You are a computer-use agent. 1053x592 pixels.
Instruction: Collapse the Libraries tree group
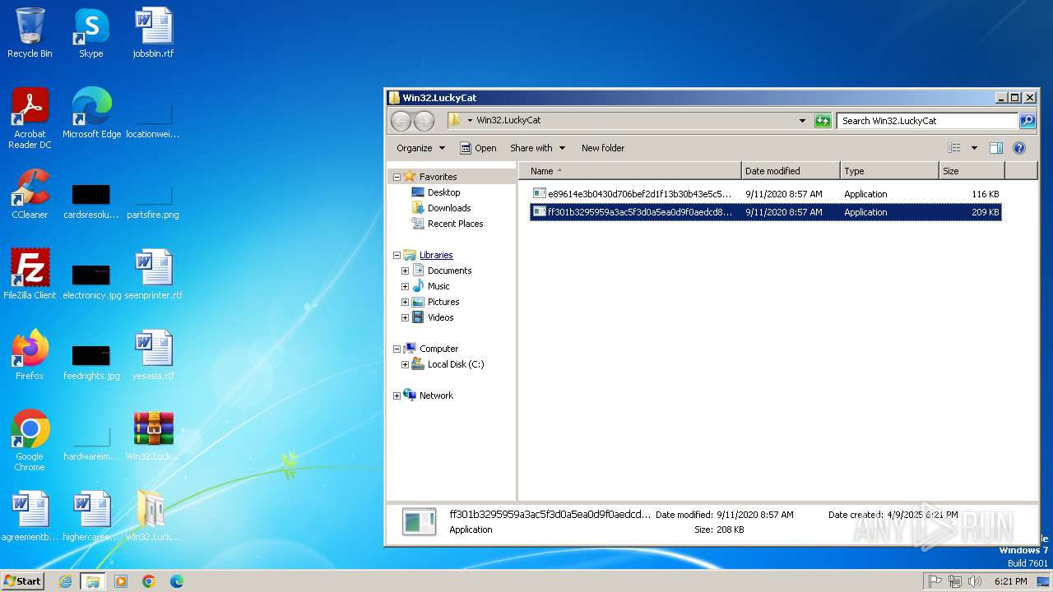[397, 255]
